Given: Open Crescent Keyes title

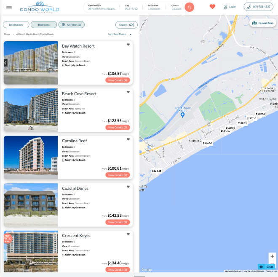Looking at the screenshot, I should (76, 235).
